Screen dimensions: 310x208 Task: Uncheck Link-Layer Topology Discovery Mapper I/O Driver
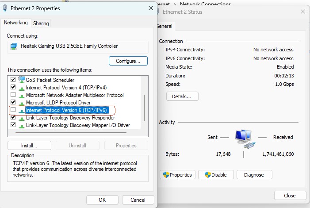pyautogui.click(x=13, y=125)
